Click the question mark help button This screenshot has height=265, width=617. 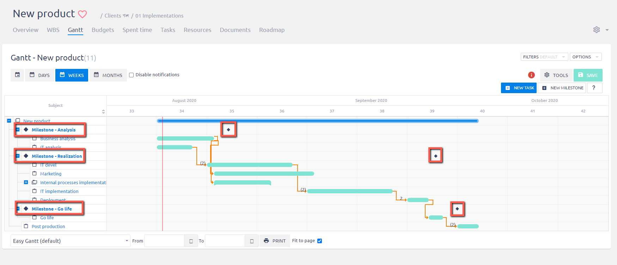point(594,88)
